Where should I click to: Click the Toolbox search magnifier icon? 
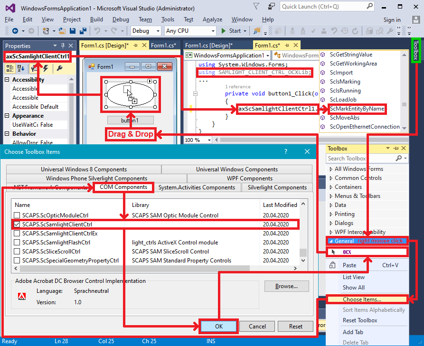pos(398,158)
